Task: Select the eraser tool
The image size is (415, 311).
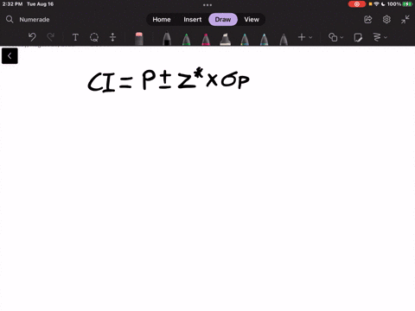Action: 139,38
